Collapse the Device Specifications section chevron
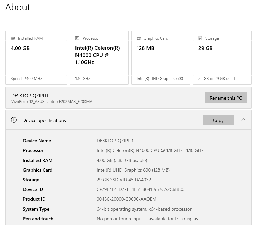Screen dimensions: 254x225 point(243,120)
